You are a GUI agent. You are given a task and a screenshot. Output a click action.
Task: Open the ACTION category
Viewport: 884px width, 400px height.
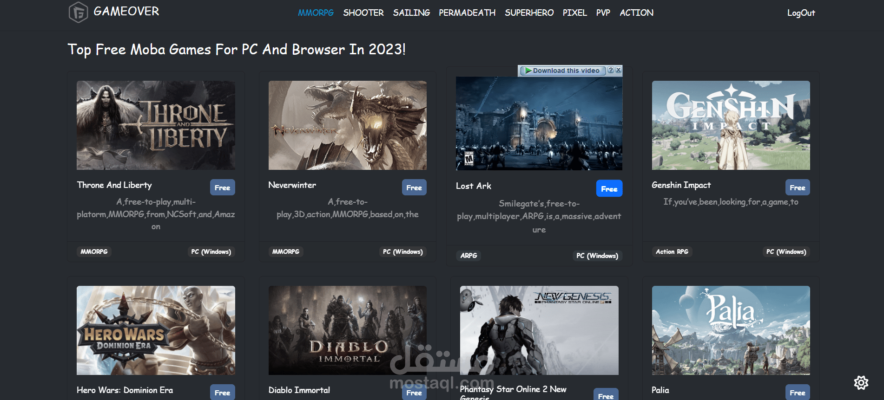tap(637, 13)
